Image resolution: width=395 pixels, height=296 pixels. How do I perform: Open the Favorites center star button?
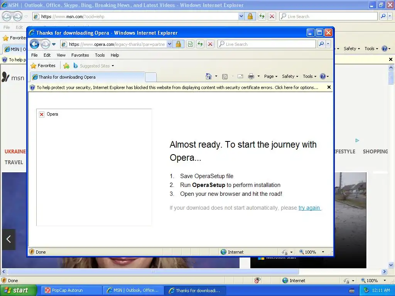tap(43, 66)
